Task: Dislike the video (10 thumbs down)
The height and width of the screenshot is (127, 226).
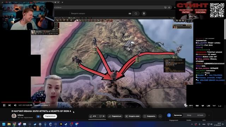Action: click(x=102, y=116)
